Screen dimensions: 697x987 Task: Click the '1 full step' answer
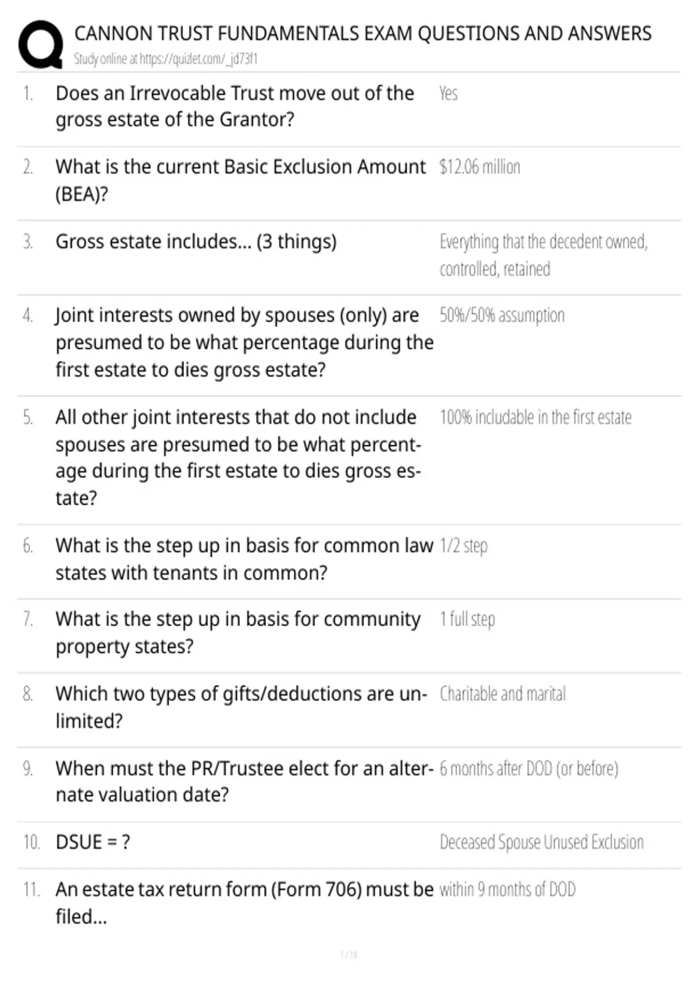tap(468, 619)
